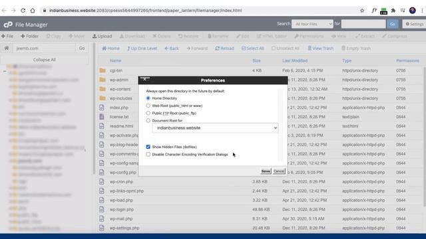Select the wp-includes folder
Viewport: 426px width, 239px height.
pyautogui.click(x=121, y=98)
